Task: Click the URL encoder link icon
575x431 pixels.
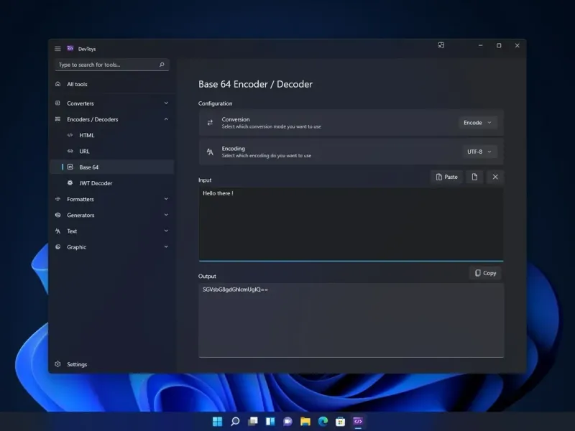Action: pos(70,151)
